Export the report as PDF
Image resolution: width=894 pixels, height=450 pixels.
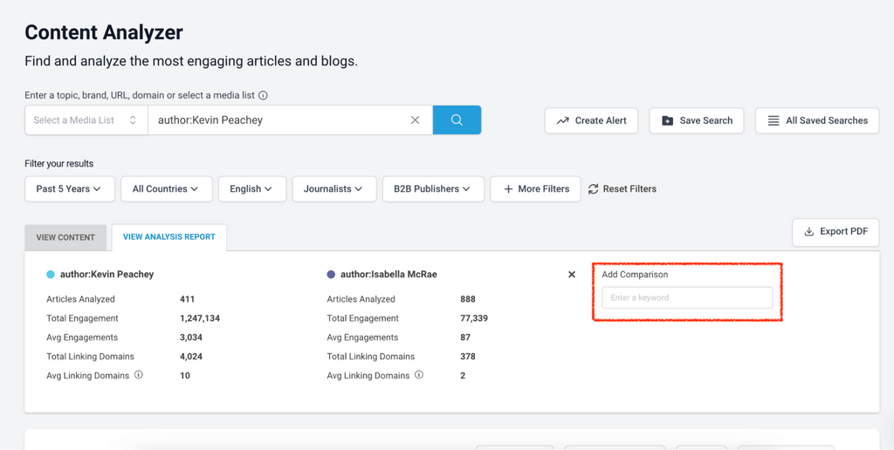point(836,231)
